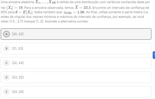Screen dimensions: 155x99
Task: Click the words 'Uma amostra aleatória'
Action: click(17, 2)
